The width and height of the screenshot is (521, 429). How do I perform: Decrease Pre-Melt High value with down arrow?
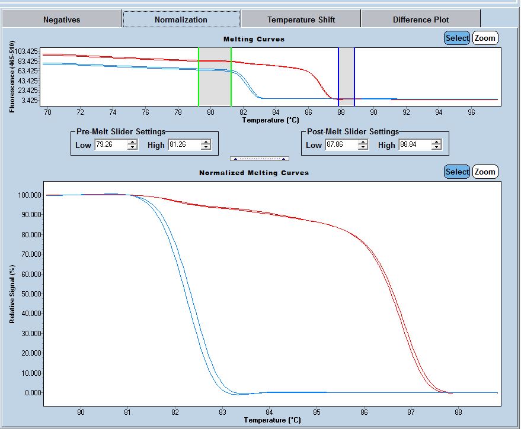[206, 147]
